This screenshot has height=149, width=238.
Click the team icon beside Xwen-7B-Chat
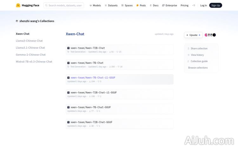pyautogui.click(x=69, y=63)
